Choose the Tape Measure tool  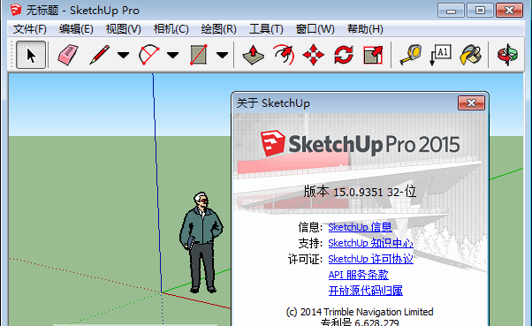tap(410, 55)
